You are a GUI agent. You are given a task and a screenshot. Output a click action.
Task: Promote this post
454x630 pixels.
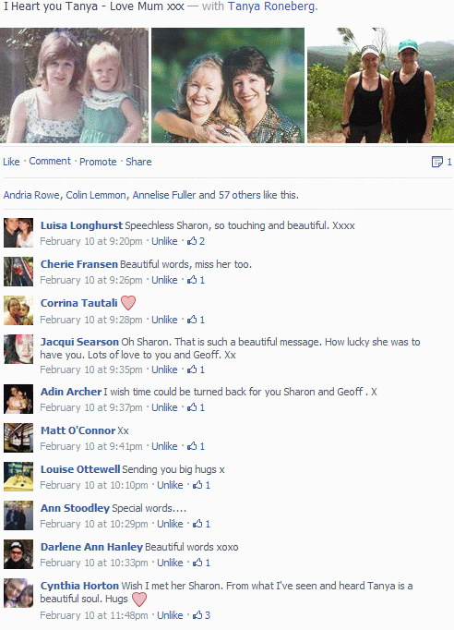pyautogui.click(x=98, y=162)
